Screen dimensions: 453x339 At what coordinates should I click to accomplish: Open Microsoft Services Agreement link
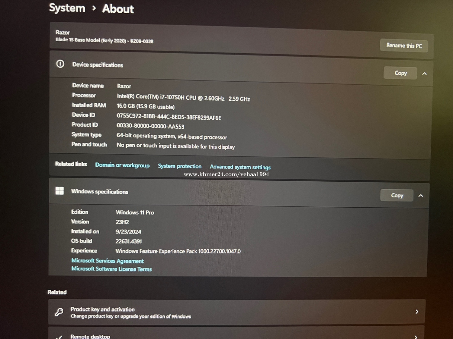108,261
